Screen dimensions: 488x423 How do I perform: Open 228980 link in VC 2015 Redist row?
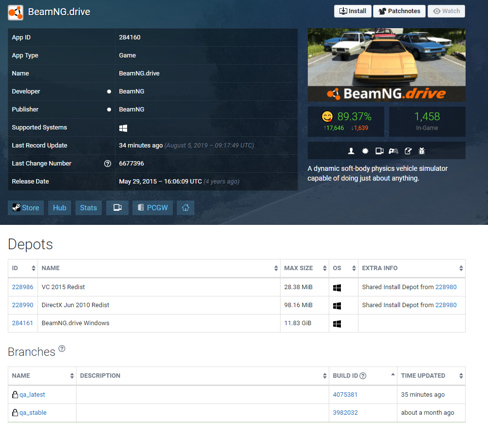pyautogui.click(x=446, y=287)
